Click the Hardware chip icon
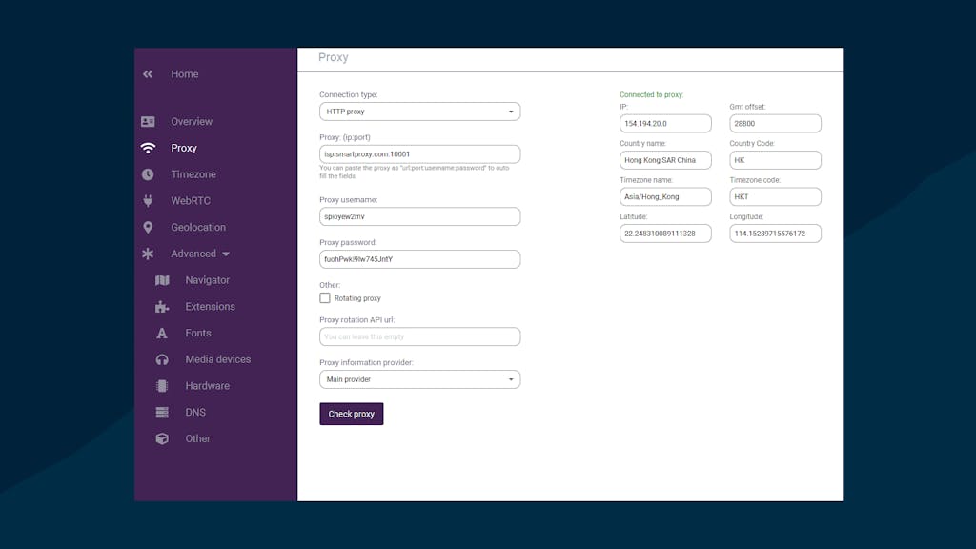Viewport: 976px width, 549px height. 162,386
